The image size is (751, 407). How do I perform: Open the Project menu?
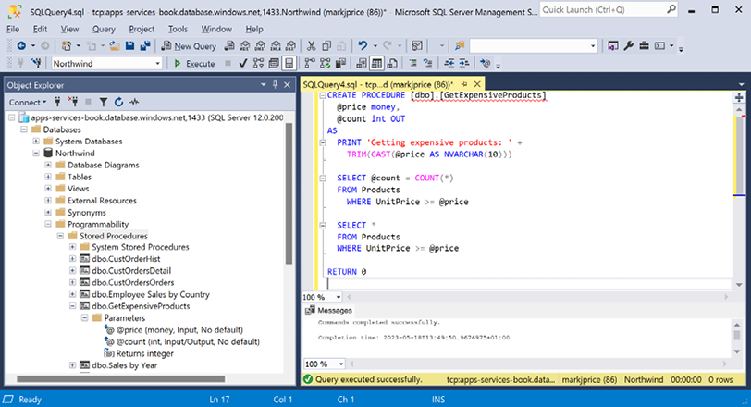coord(142,30)
